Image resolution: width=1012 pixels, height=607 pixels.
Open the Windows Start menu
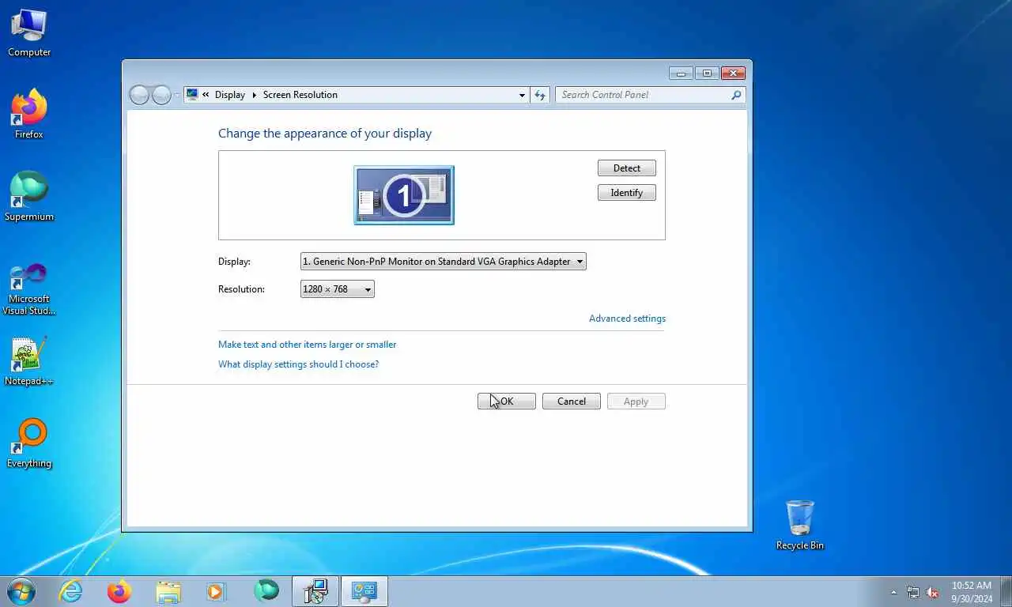pos(21,591)
